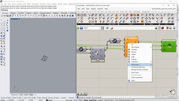Select Flatten in context menu
The height and width of the screenshot is (101, 179).
point(140,54)
